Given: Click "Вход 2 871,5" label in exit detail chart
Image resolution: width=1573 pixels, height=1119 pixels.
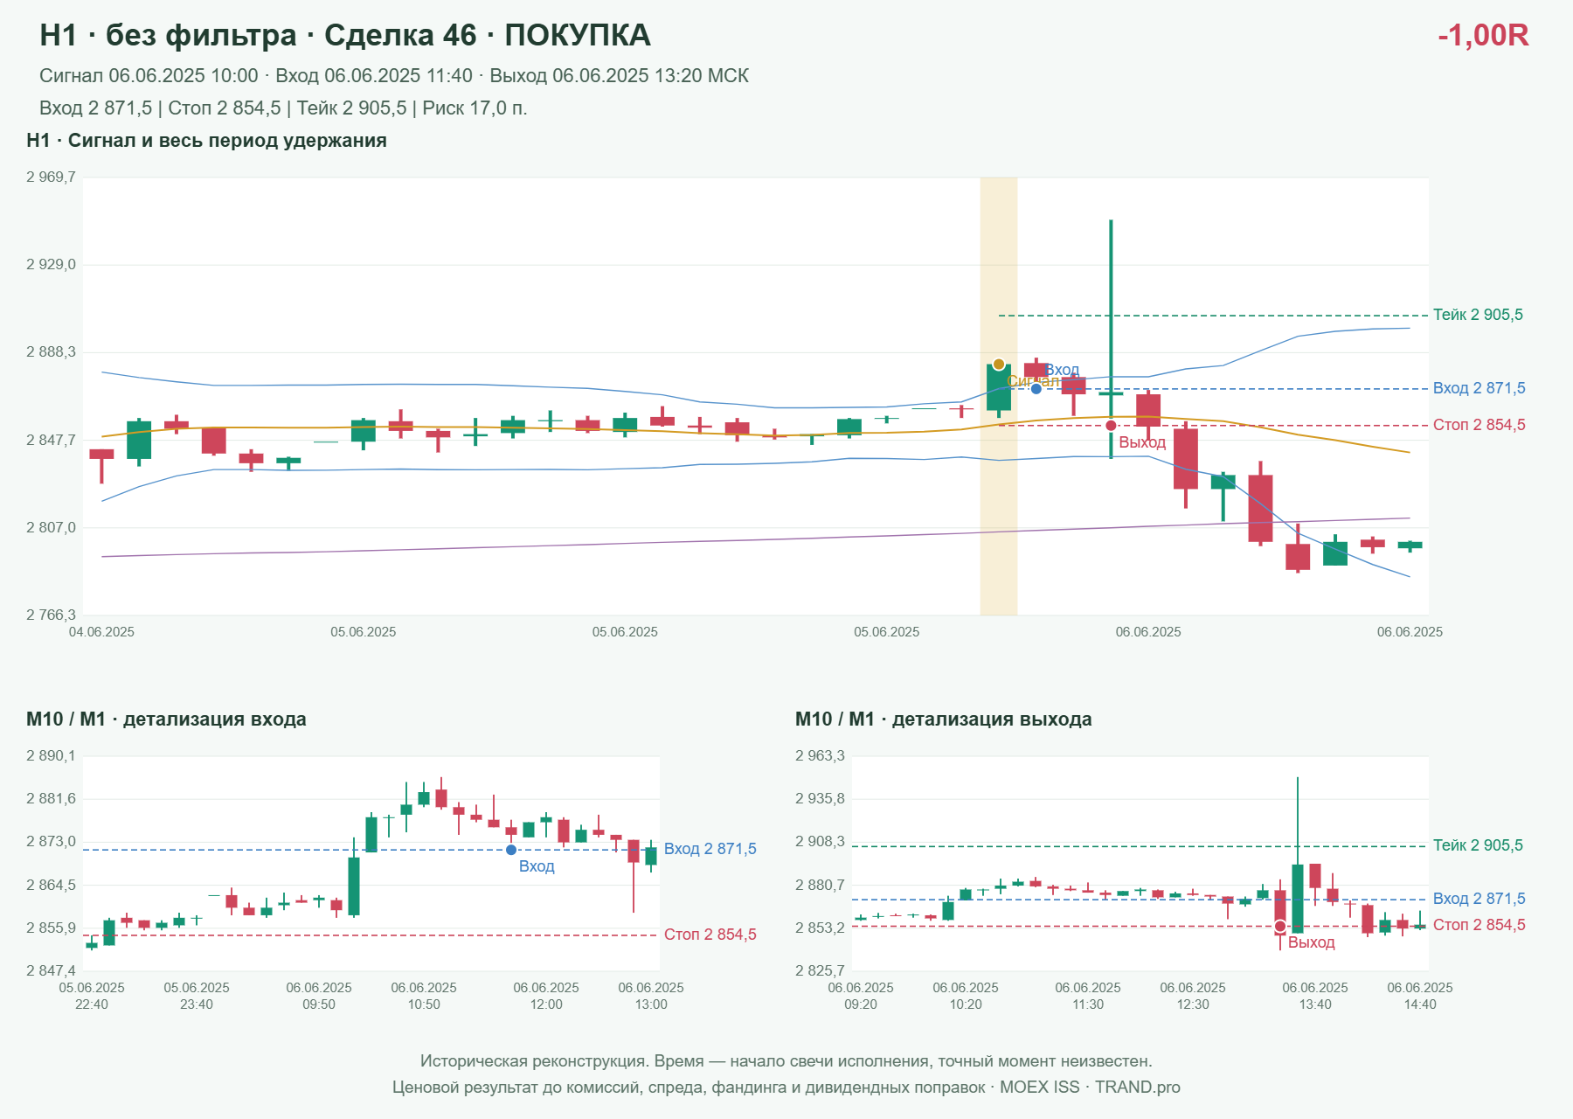Looking at the screenshot, I should click(x=1479, y=899).
